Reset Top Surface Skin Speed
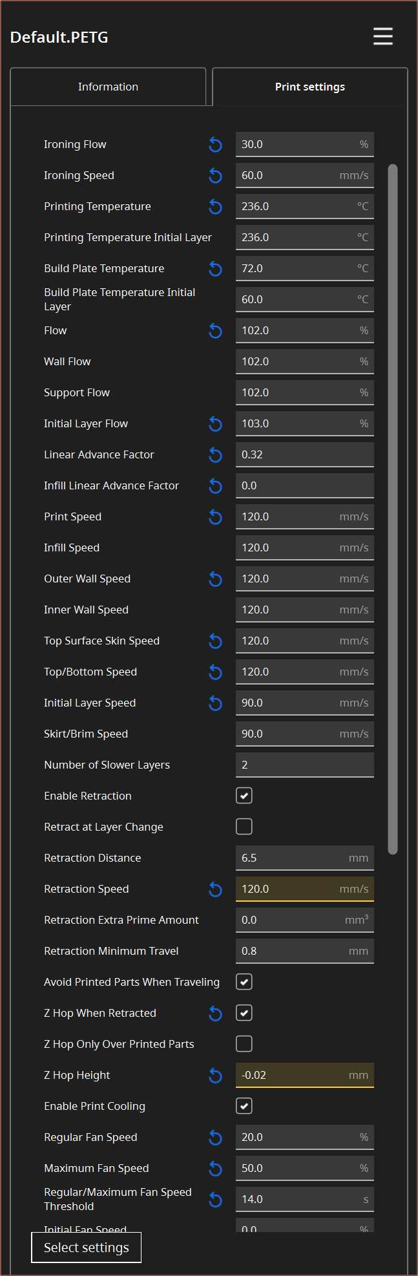Viewport: 418px width, 1276px height. 216,641
